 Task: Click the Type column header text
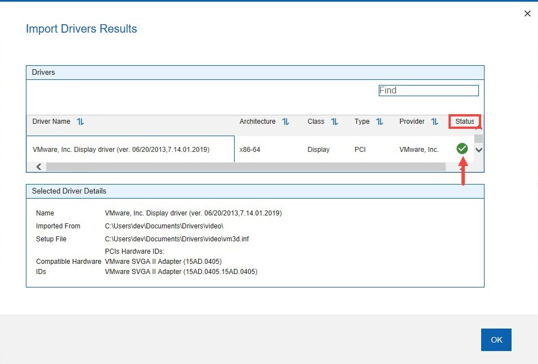tap(362, 122)
